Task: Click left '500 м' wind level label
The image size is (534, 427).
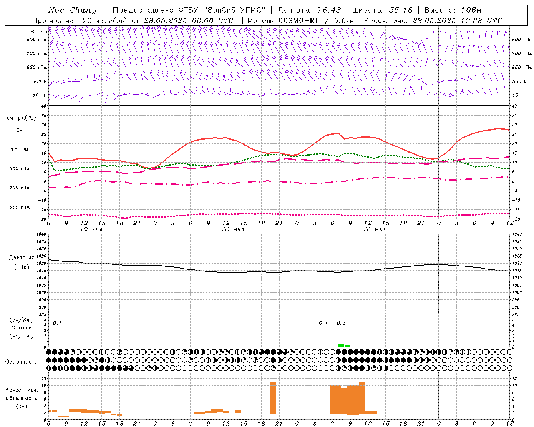Action: (x=39, y=81)
